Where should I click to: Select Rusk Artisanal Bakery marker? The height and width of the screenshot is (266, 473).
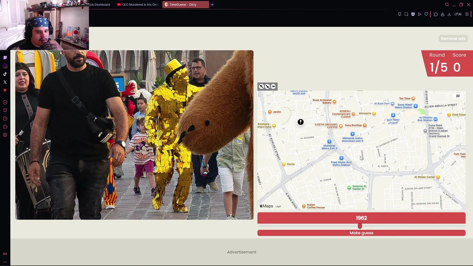click(334, 102)
